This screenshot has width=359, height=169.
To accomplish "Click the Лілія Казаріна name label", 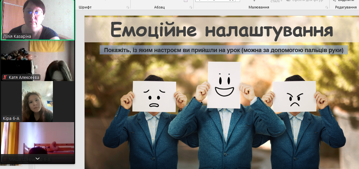I will click(17, 36).
